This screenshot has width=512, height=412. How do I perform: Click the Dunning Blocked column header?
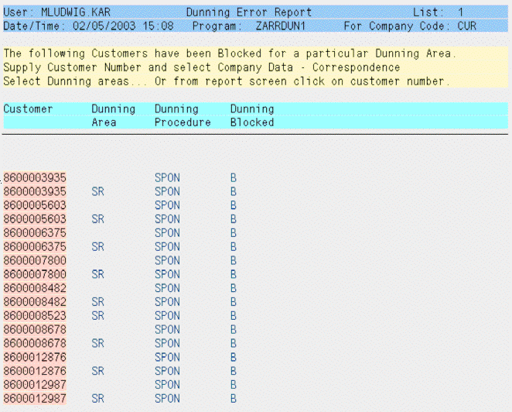[x=252, y=115]
